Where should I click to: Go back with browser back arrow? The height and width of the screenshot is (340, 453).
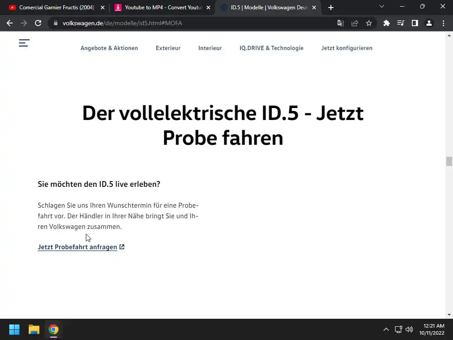tap(10, 23)
